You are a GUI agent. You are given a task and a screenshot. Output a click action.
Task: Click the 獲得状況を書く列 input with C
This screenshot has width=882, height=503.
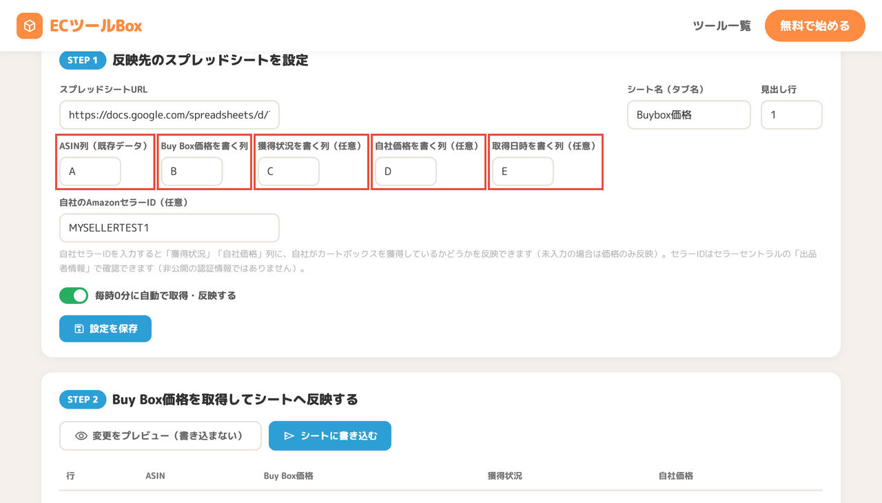click(x=289, y=172)
